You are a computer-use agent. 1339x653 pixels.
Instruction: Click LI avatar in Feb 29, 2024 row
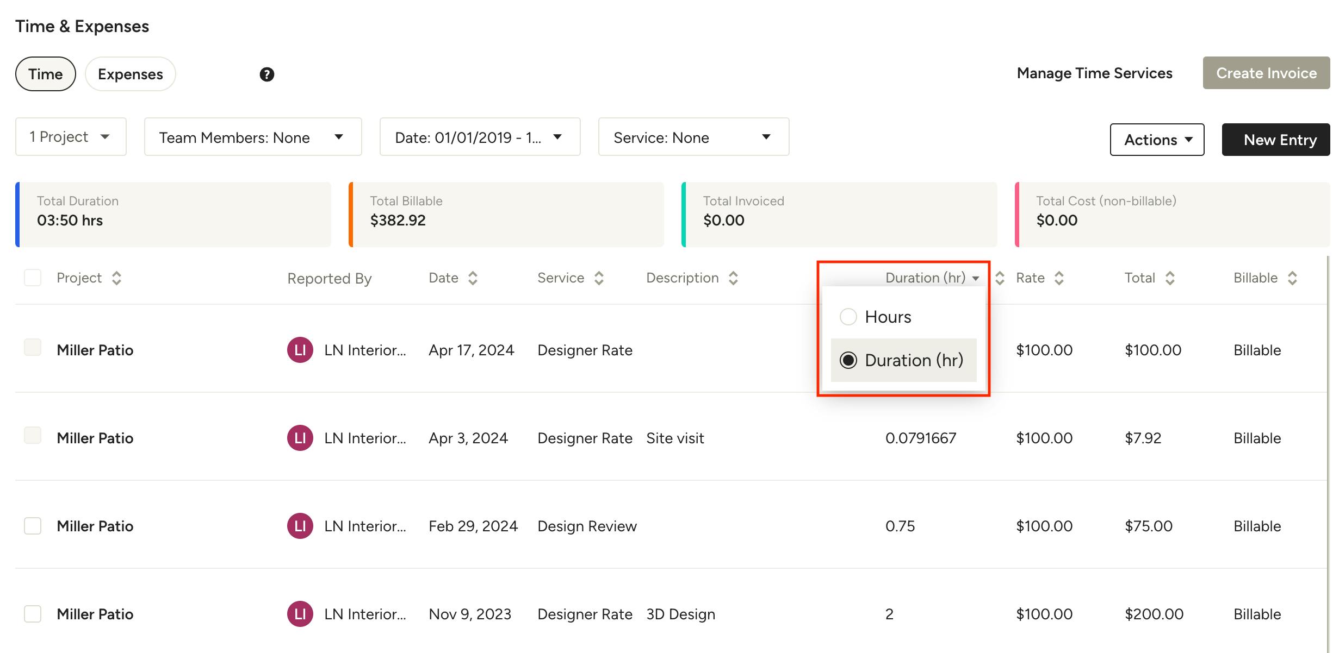coord(300,526)
